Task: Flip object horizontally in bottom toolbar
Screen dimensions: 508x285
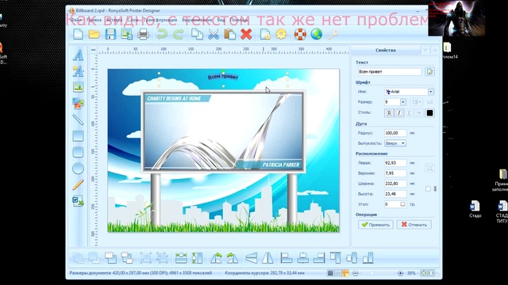Action: click(x=267, y=258)
